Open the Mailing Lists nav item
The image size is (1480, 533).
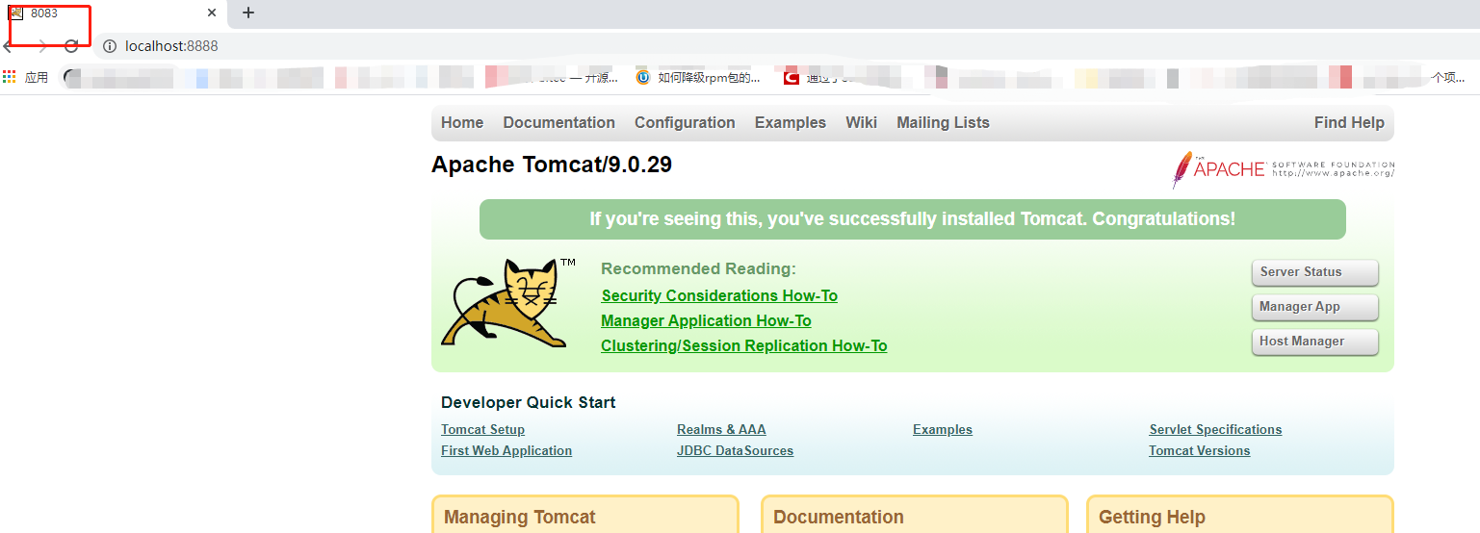point(943,122)
